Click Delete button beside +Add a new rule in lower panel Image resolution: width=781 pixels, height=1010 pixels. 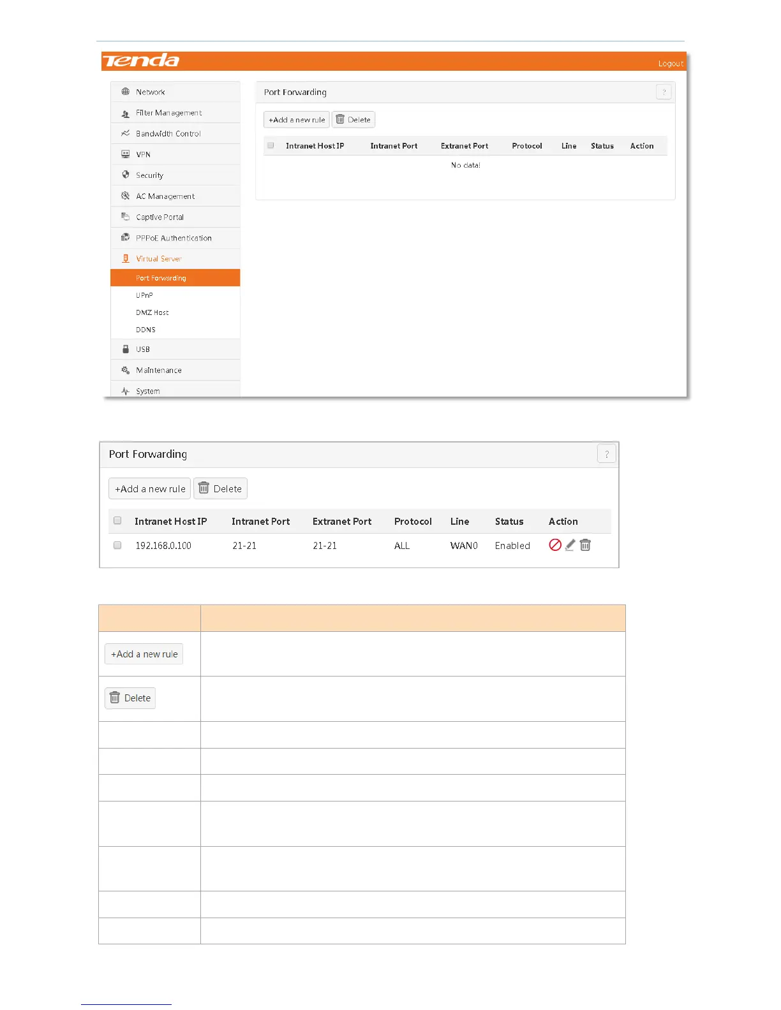click(x=220, y=488)
